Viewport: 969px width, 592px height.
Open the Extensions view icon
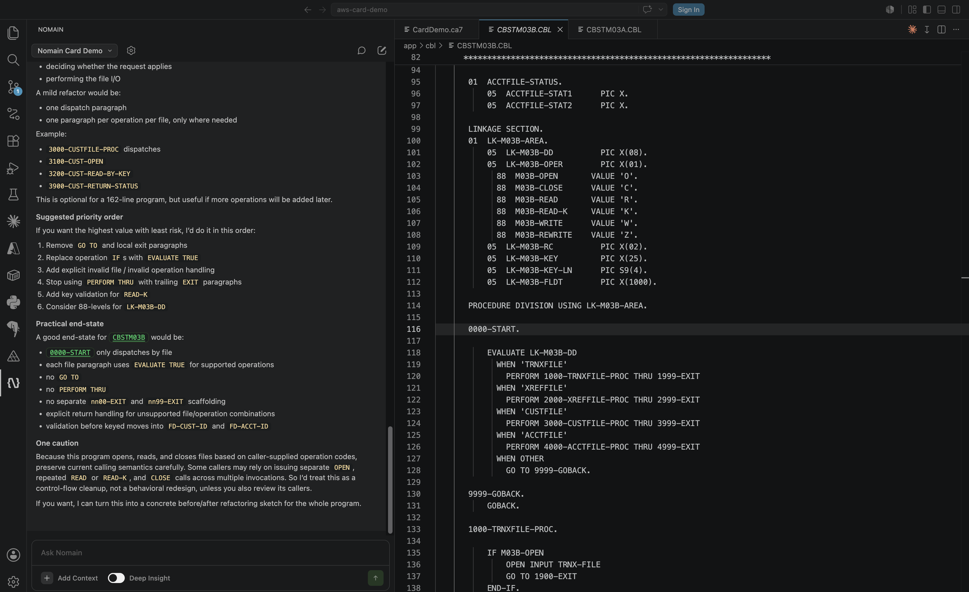(x=13, y=141)
